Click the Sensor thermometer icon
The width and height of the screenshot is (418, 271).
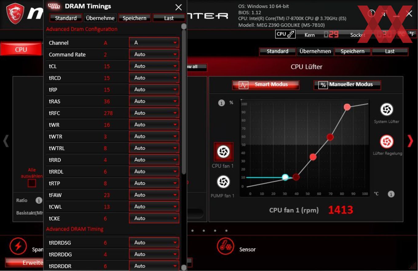tap(226, 246)
